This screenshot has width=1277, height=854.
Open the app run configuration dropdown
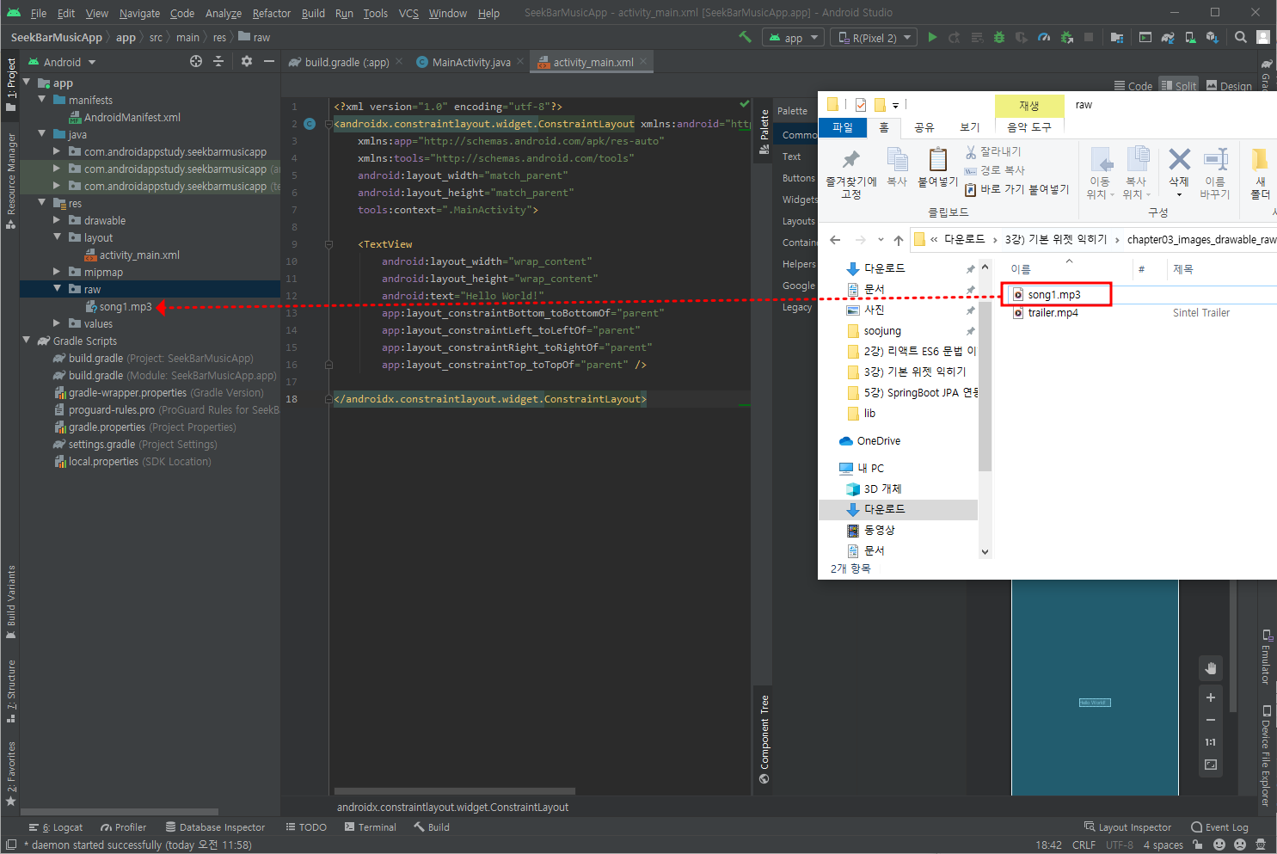(x=794, y=38)
